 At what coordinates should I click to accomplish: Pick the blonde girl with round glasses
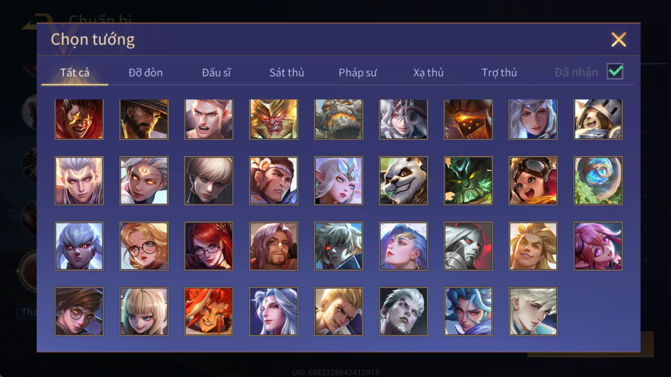pyautogui.click(x=144, y=246)
